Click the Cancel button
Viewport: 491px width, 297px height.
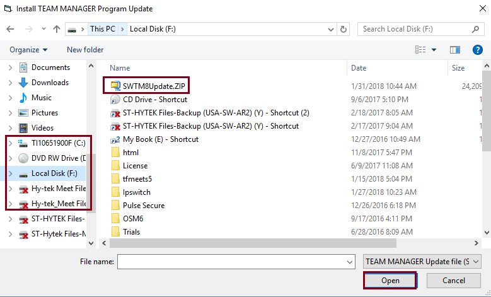(453, 281)
